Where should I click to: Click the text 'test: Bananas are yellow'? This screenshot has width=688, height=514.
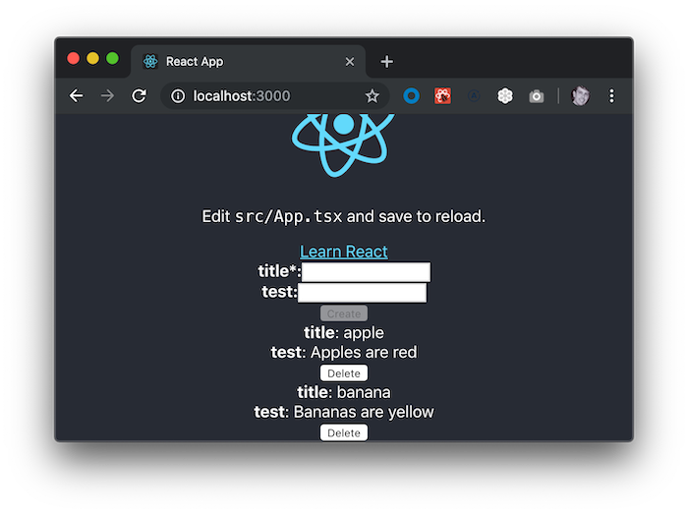[x=344, y=412]
